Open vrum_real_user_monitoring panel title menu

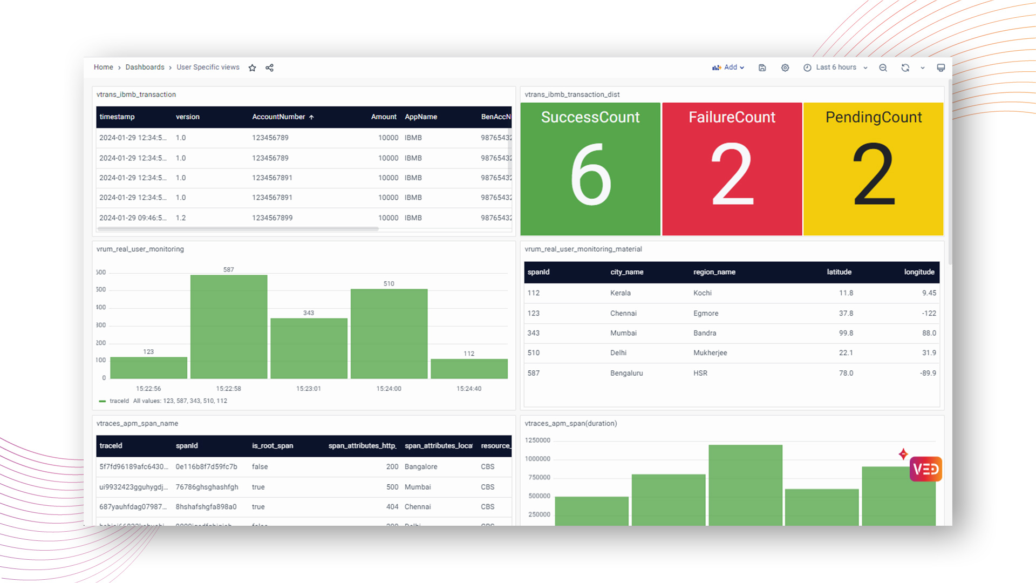tap(140, 249)
